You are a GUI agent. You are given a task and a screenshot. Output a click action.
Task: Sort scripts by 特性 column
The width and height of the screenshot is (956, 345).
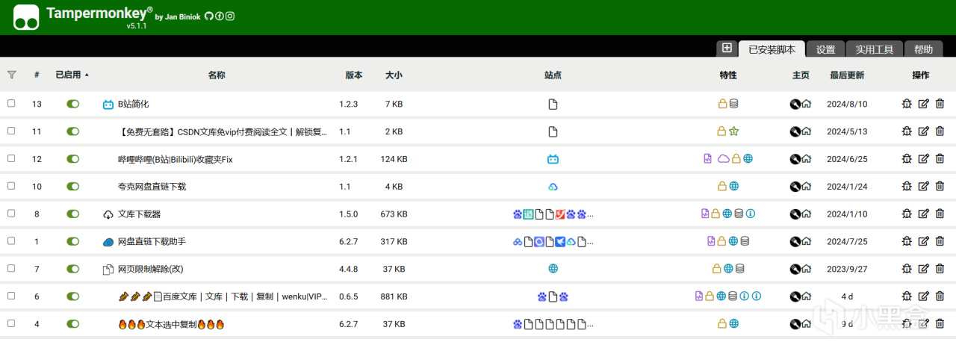coord(728,75)
